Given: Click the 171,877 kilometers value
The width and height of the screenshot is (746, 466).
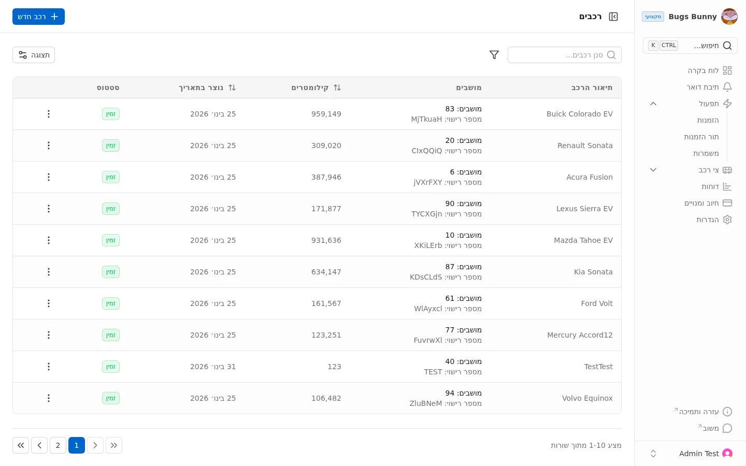Looking at the screenshot, I should (326, 209).
